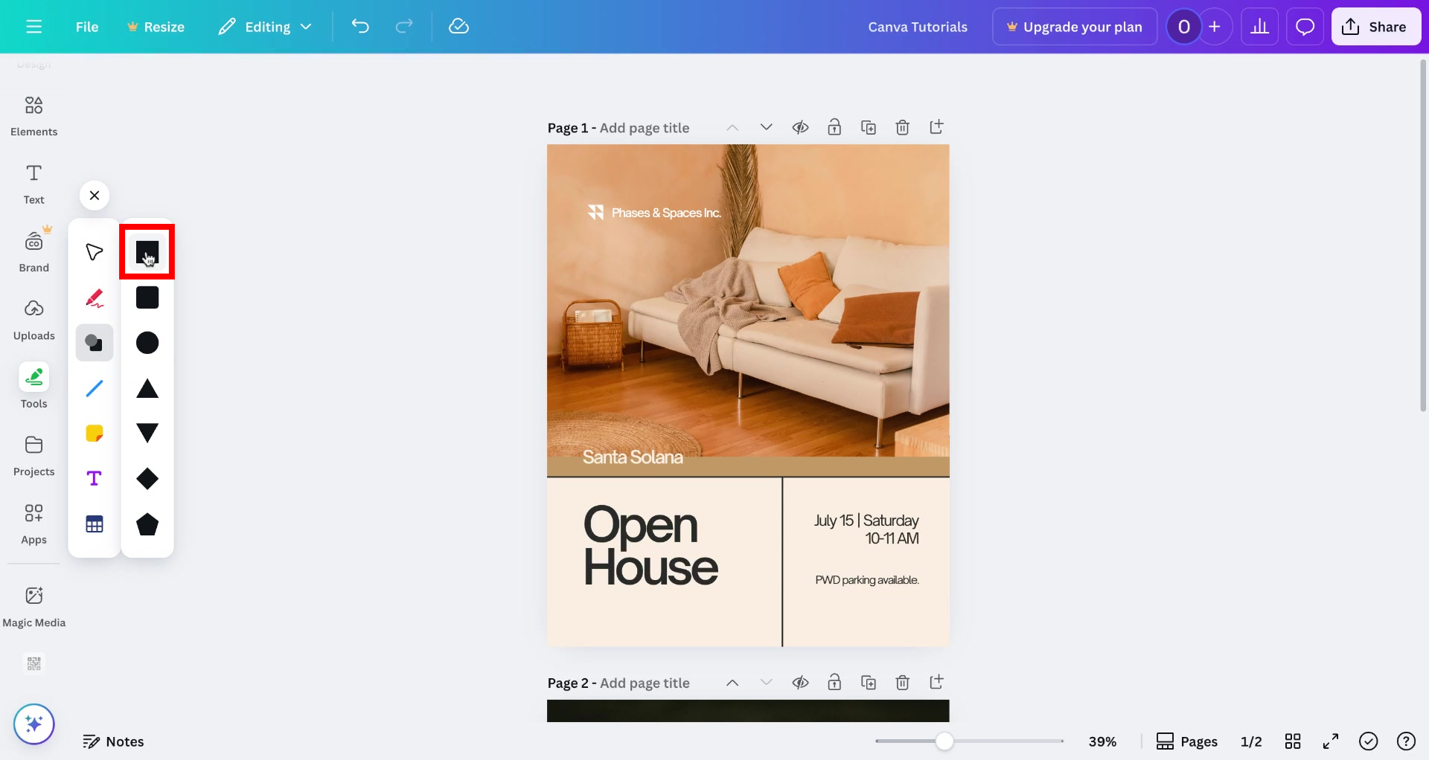Open the Uploads panel

[33, 320]
